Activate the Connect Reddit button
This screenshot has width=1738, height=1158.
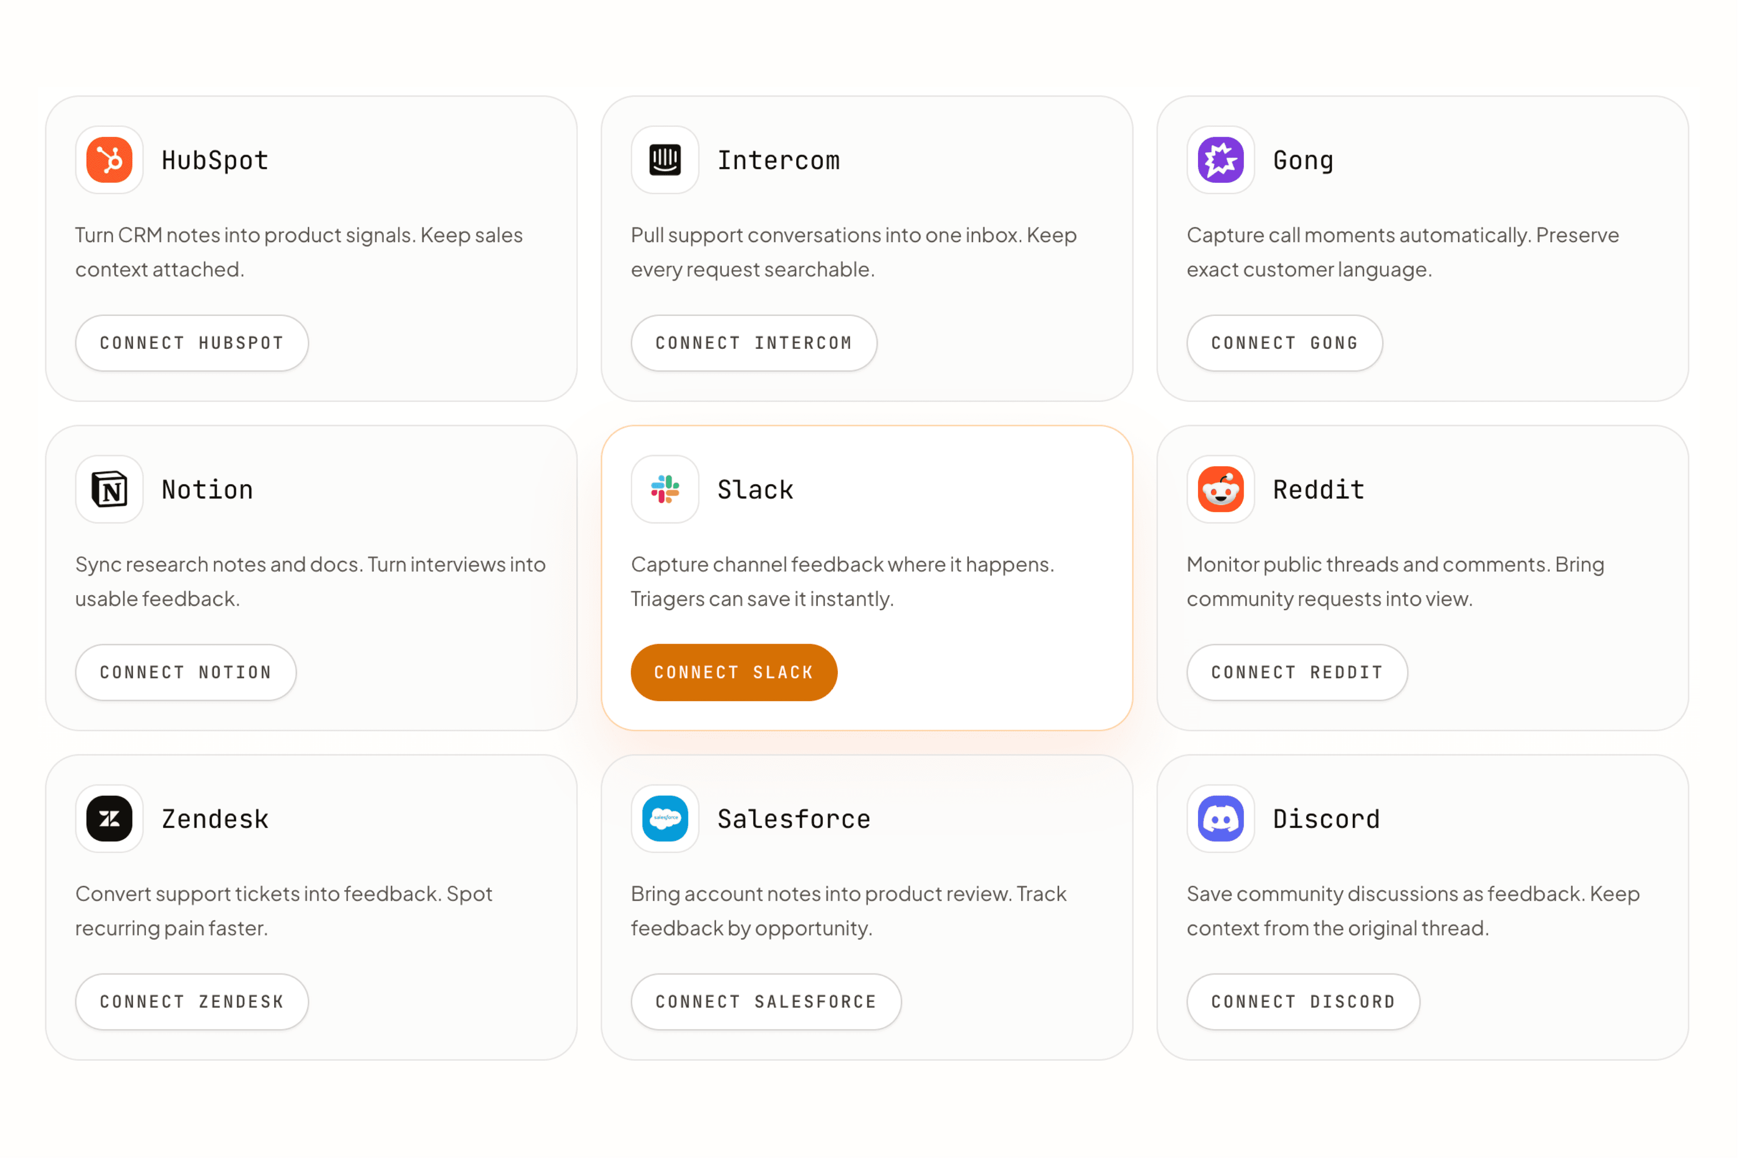pyautogui.click(x=1297, y=672)
